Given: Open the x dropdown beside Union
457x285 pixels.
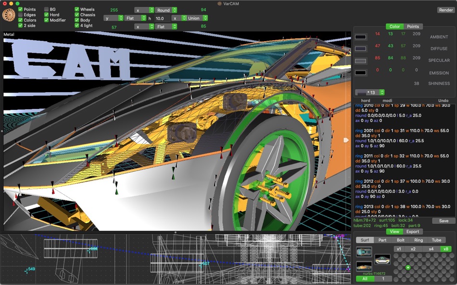Looking at the screenshot, I should (179, 18).
